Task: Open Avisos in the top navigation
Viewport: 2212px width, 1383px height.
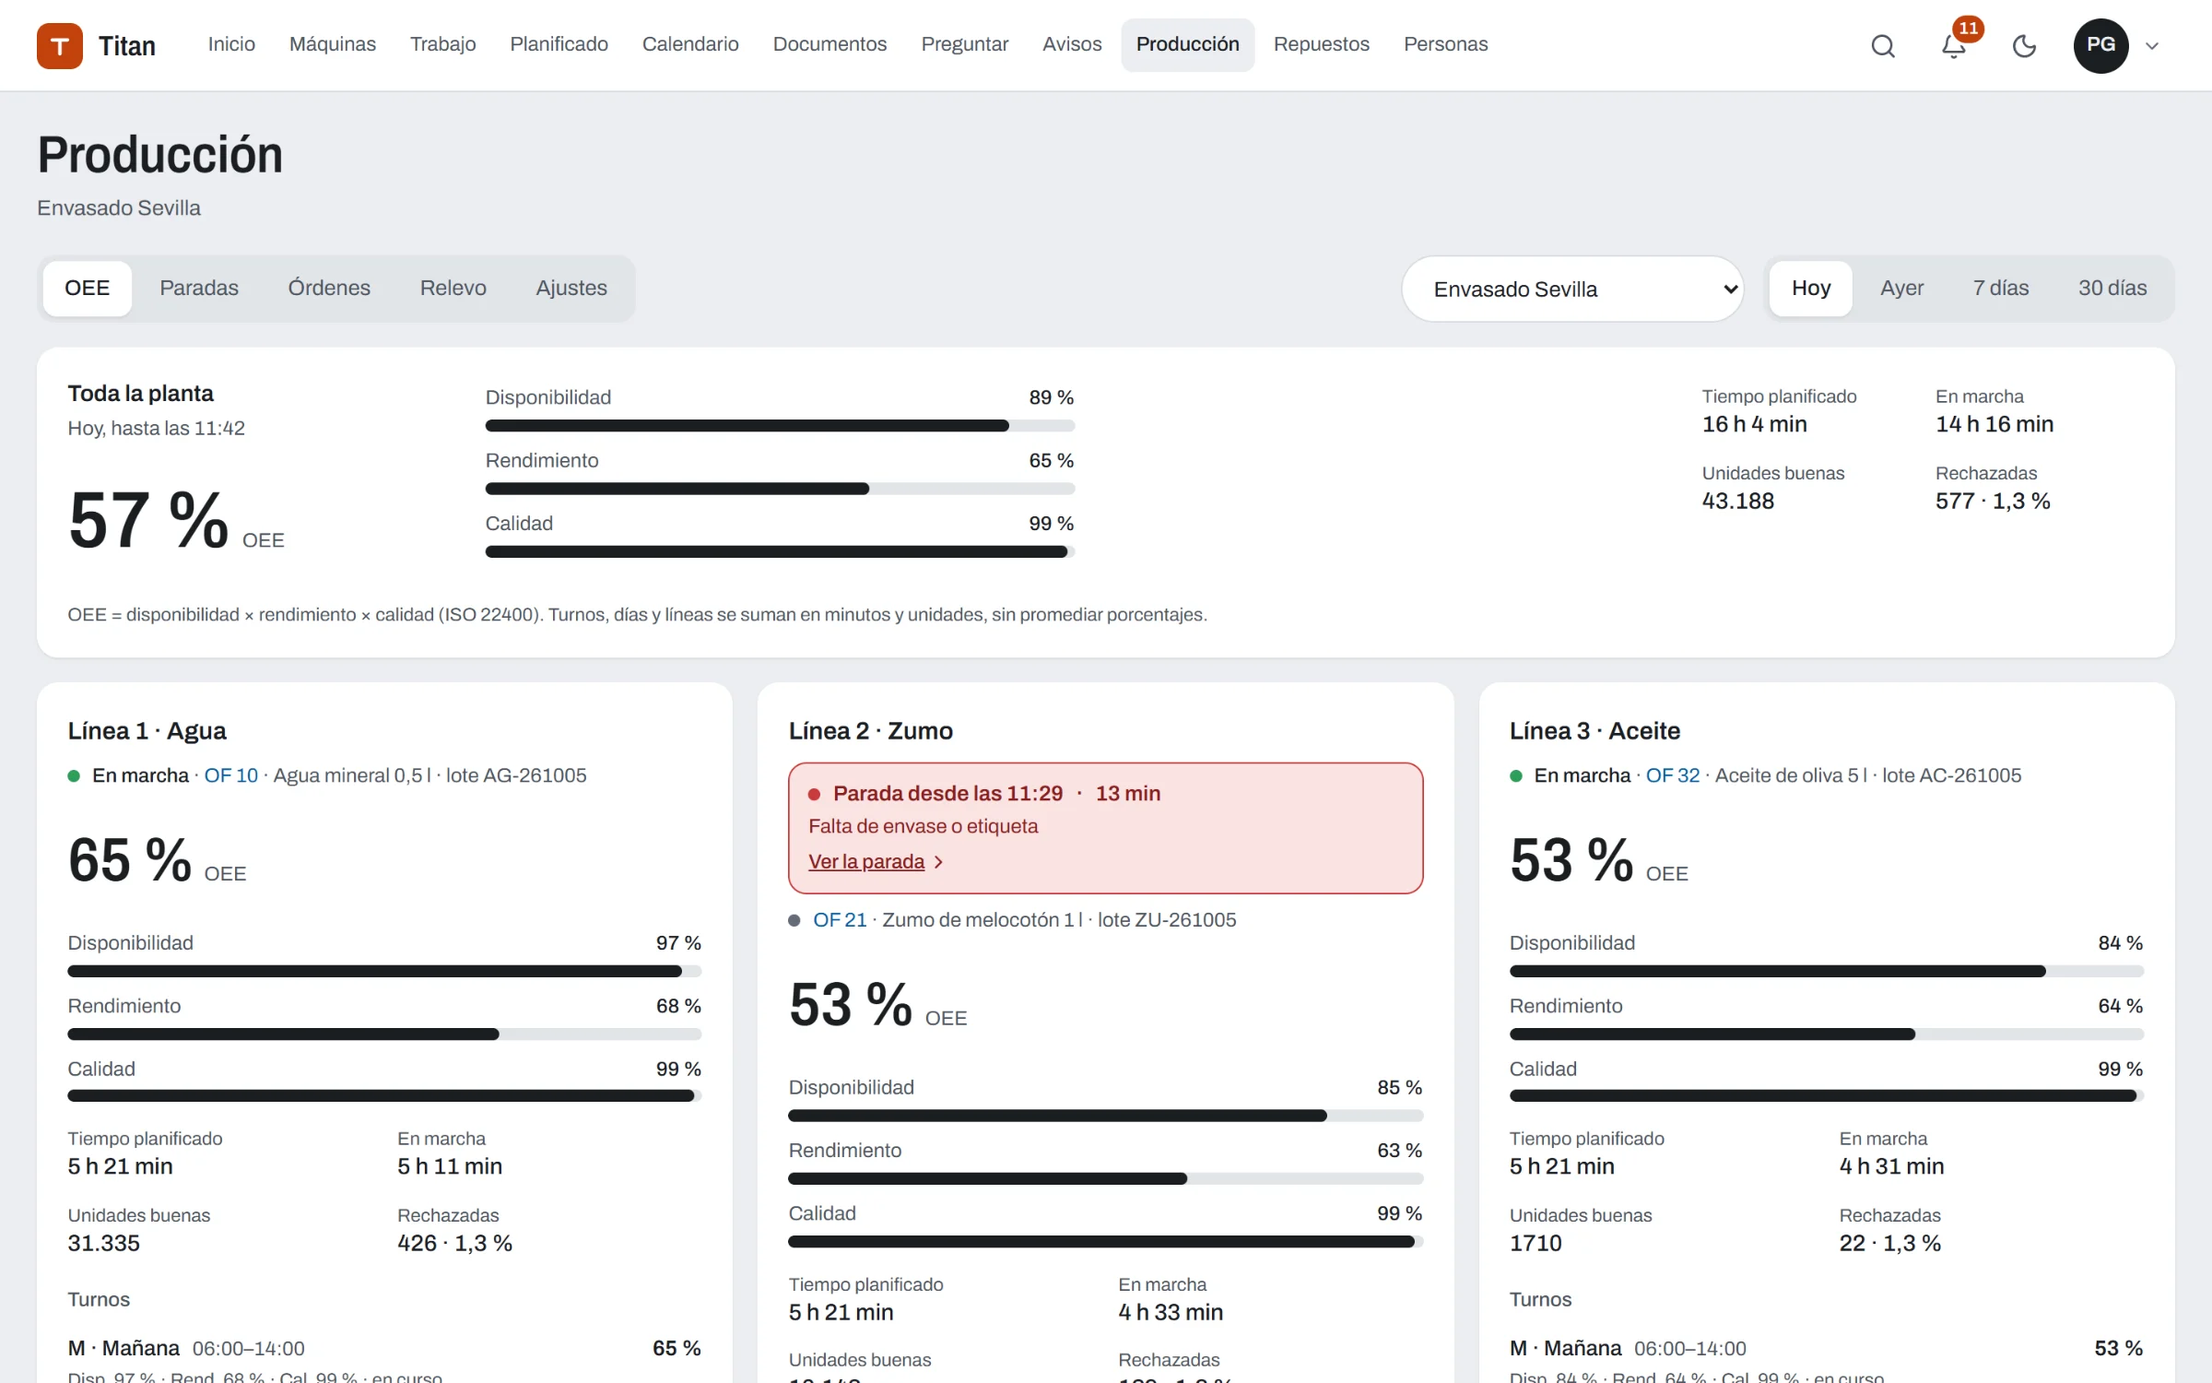Action: click(x=1072, y=44)
